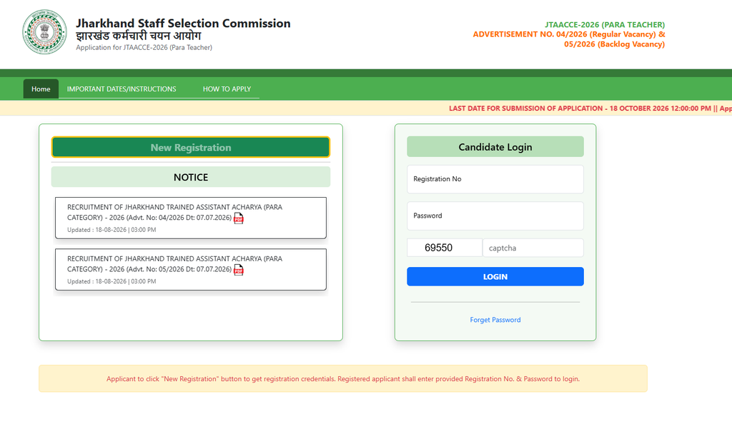Screen dimensions: 732x424
Task: Click the Hindi commission name text
Action: point(138,36)
